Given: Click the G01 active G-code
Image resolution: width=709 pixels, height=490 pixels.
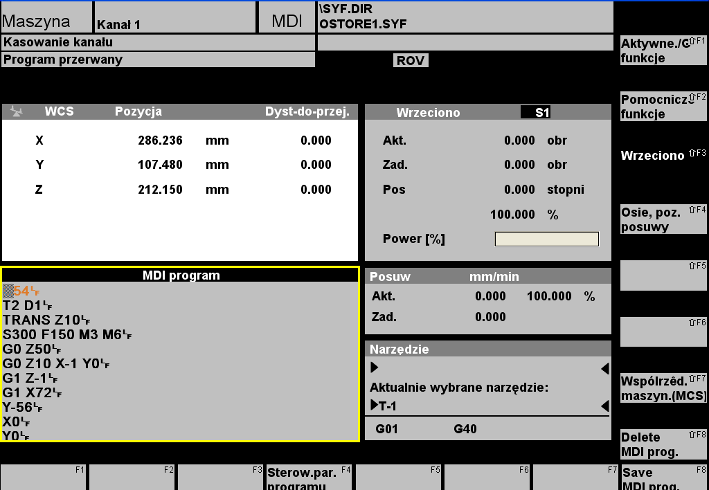Looking at the screenshot, I should pos(386,429).
